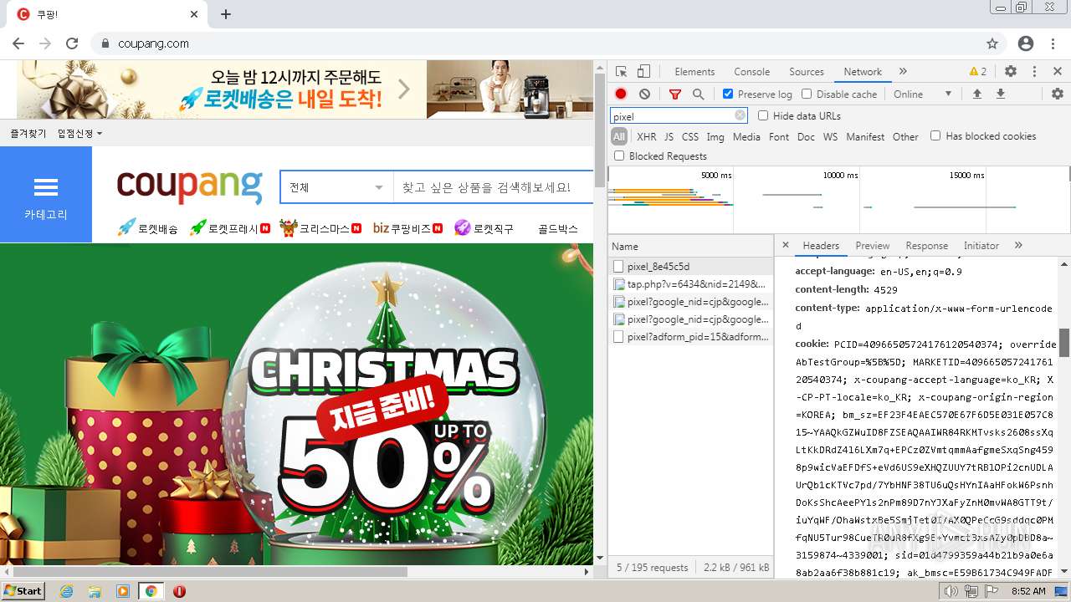Viewport: 1071px width, 602px height.
Task: Switch to Elements panel
Action: [694, 72]
